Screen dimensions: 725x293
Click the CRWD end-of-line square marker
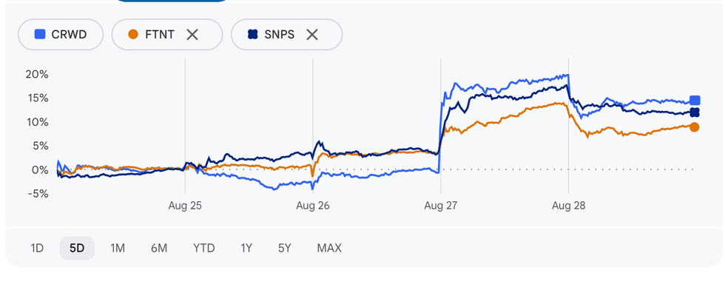(x=695, y=101)
